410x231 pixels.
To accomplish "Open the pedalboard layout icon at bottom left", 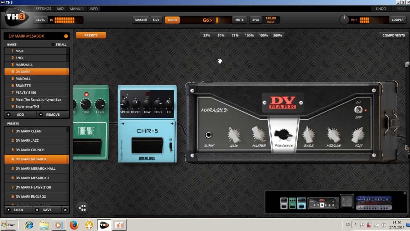I will pos(82,208).
